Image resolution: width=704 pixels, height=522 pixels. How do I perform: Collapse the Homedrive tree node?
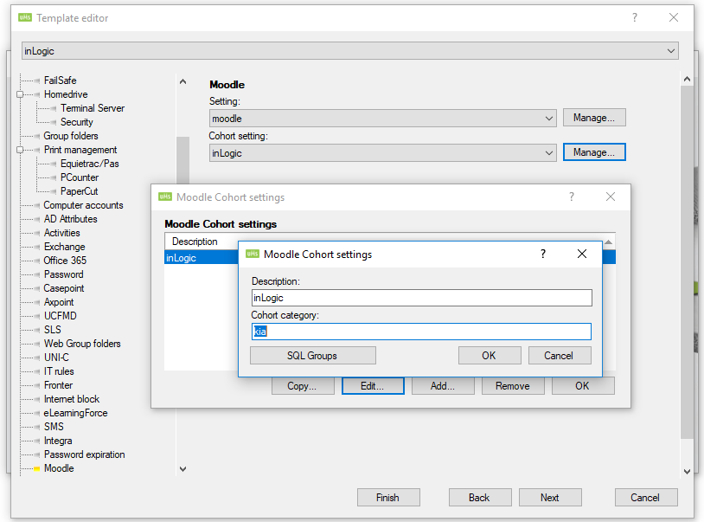click(20, 94)
